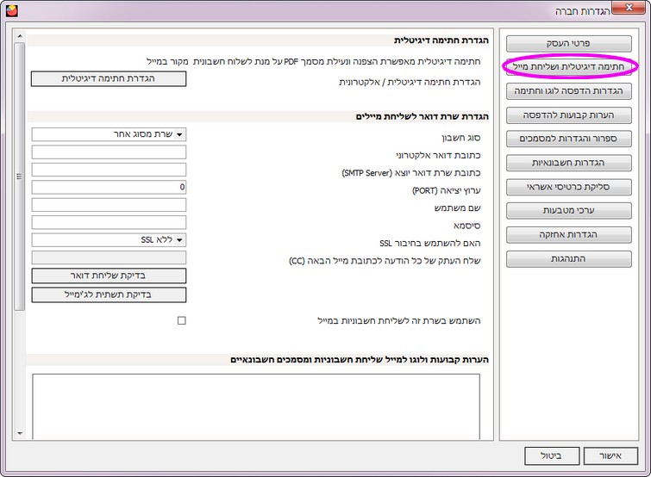Image resolution: width=651 pixels, height=477 pixels.
Task: Open ספרור והגדרות למסמכים section
Action: (x=568, y=139)
